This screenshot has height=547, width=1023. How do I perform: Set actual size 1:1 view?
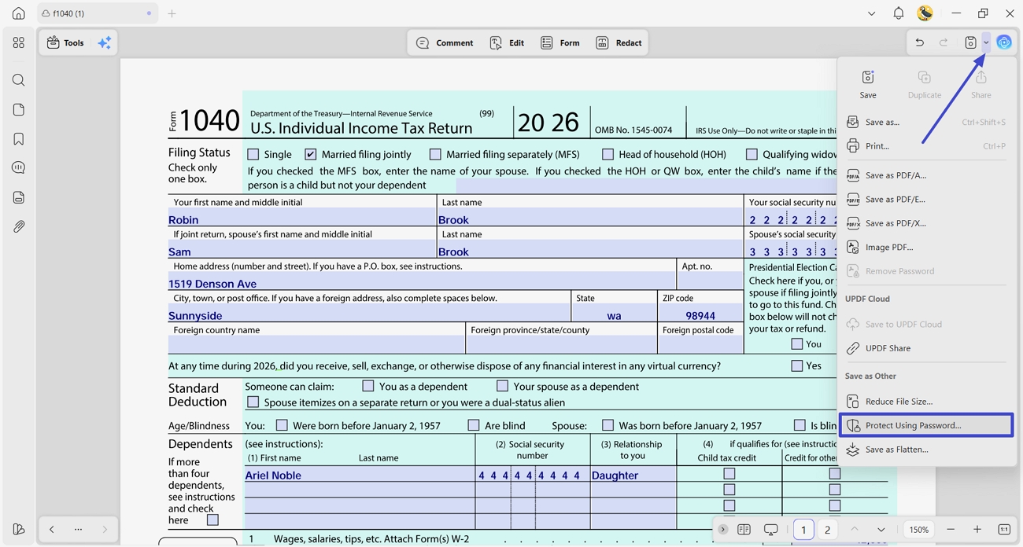point(1004,530)
